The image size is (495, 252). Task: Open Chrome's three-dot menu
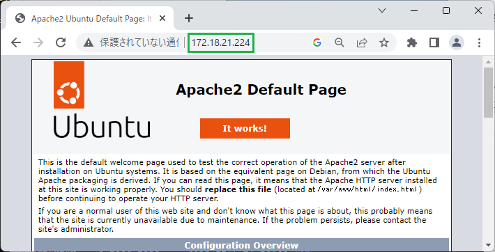coord(479,42)
